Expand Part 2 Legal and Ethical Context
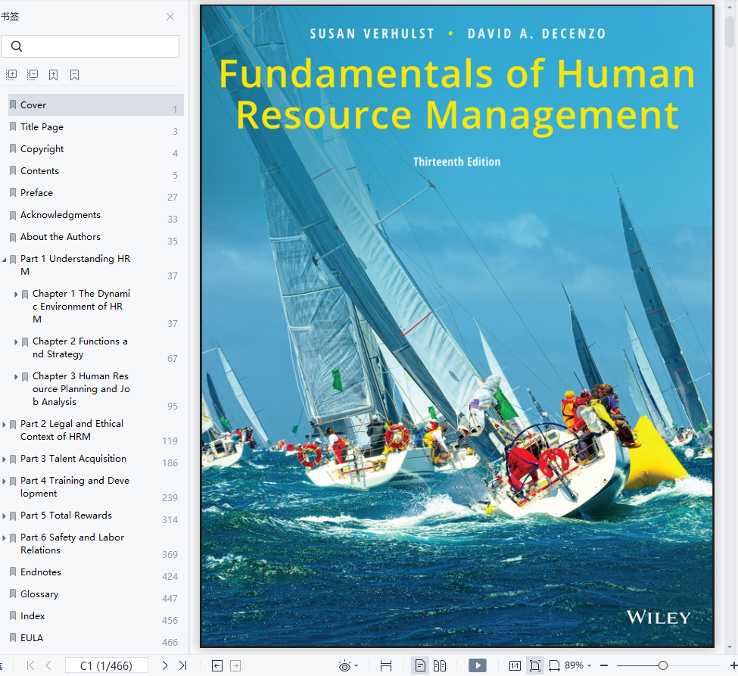Image resolution: width=738 pixels, height=676 pixels. click(5, 424)
